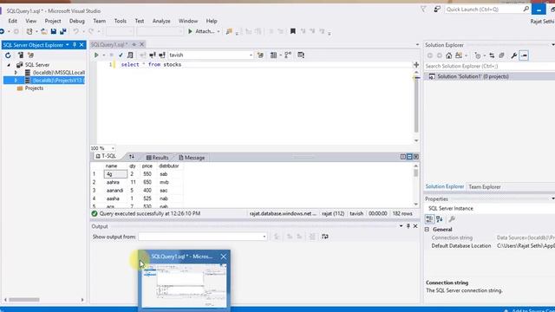Screen dimensions: 555x312
Task: Open the Analyze menu
Action: click(161, 21)
